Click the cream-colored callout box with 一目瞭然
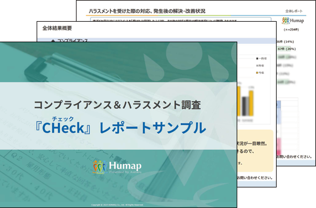 pyautogui.click(x=256, y=151)
